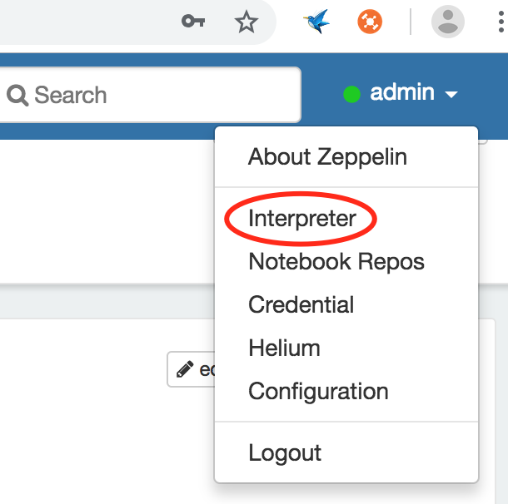The height and width of the screenshot is (504, 508).
Task: Click the saved-password key icon
Action: click(x=193, y=22)
